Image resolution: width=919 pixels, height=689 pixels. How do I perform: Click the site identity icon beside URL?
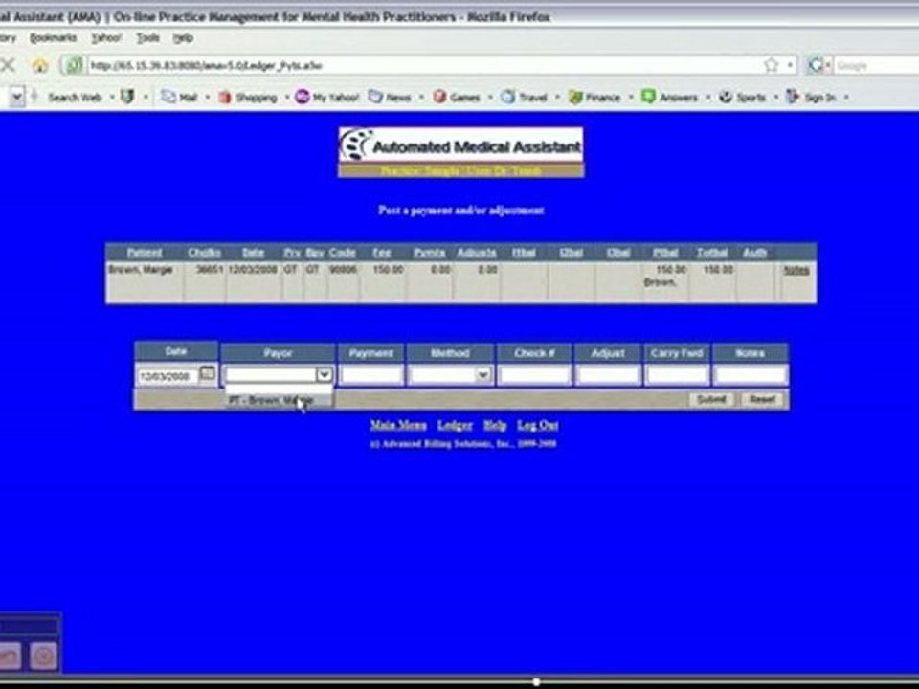(x=74, y=65)
